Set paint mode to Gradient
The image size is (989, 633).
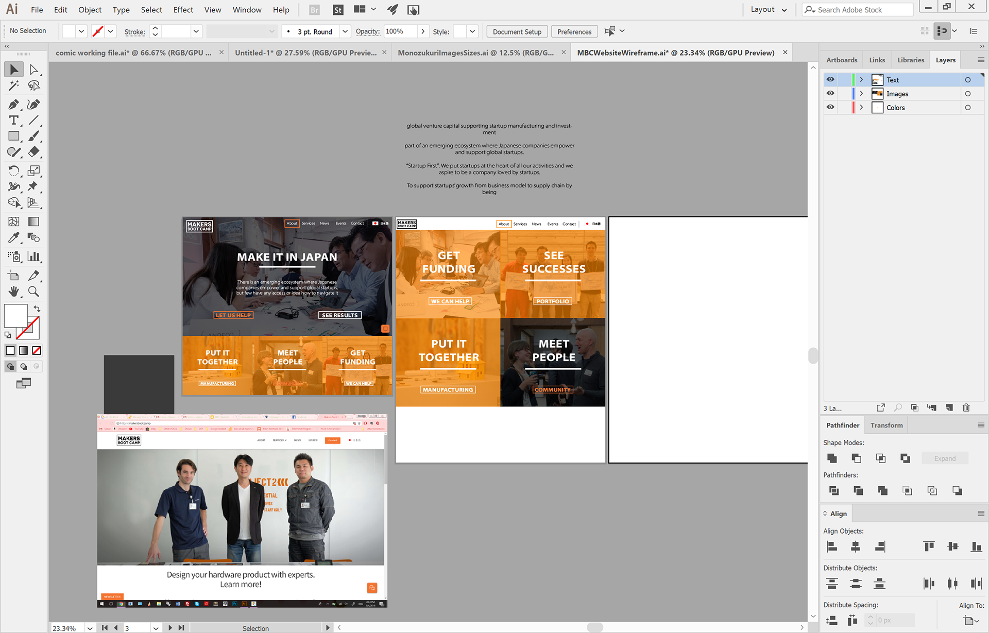(x=24, y=351)
